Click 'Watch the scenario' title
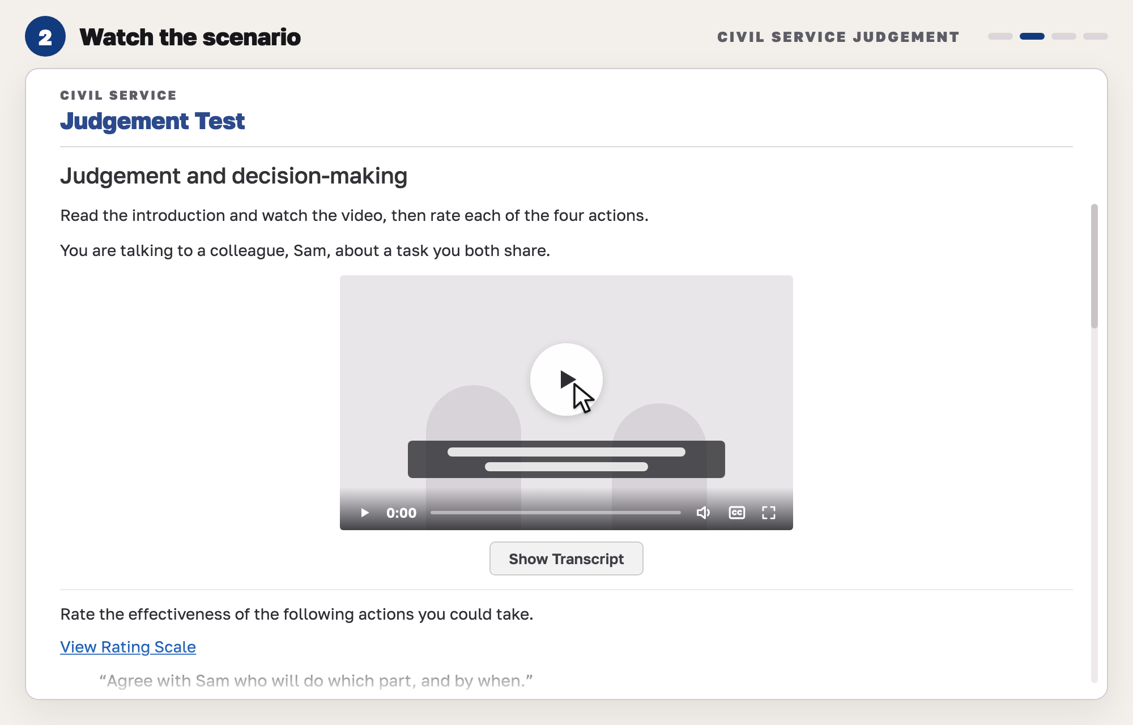The height and width of the screenshot is (725, 1133). point(190,37)
